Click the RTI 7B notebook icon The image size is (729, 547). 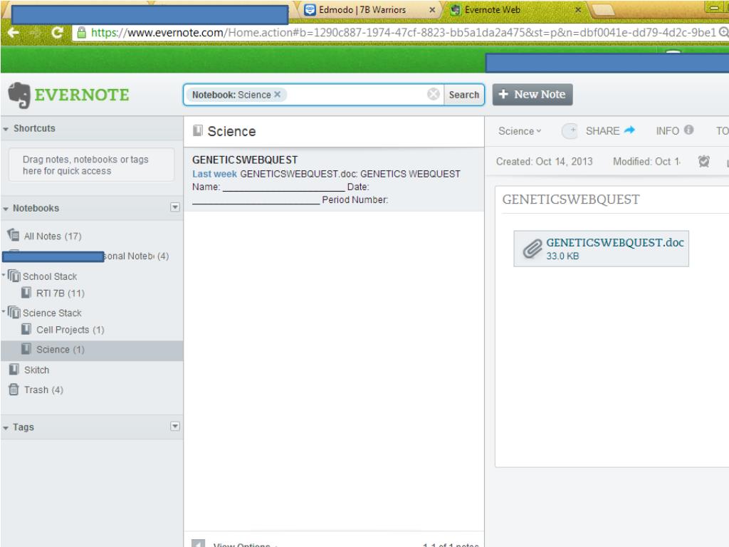coord(26,293)
